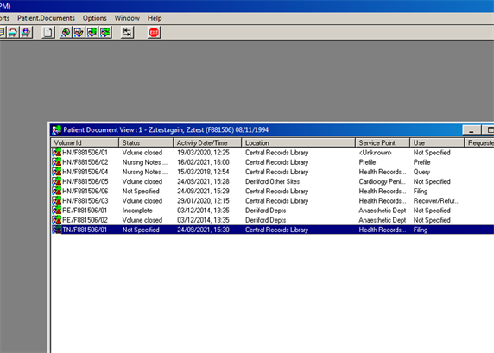
Task: Sort by Activity Date/Time column header
Action: [x=207, y=142]
